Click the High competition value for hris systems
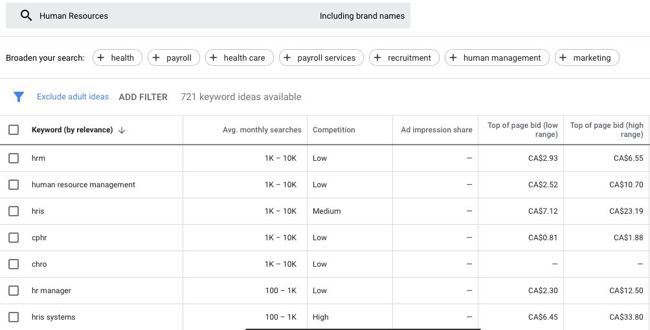This screenshot has height=330, width=650. coord(320,317)
